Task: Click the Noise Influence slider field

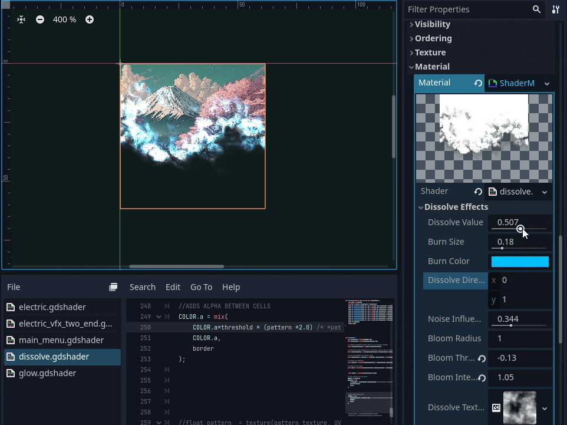Action: [x=520, y=319]
